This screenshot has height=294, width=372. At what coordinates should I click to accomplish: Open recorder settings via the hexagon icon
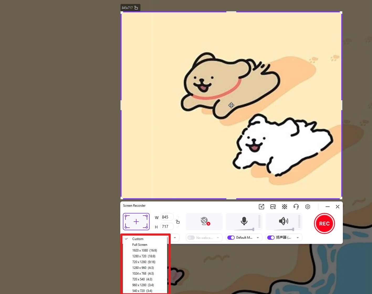(x=308, y=207)
